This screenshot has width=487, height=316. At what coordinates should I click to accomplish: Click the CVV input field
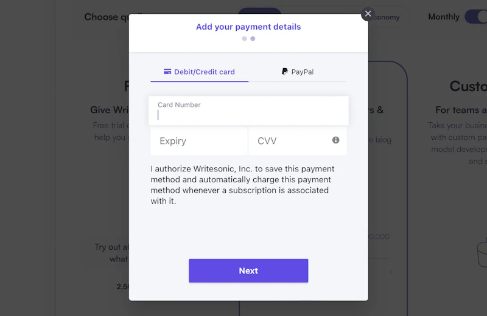[291, 141]
